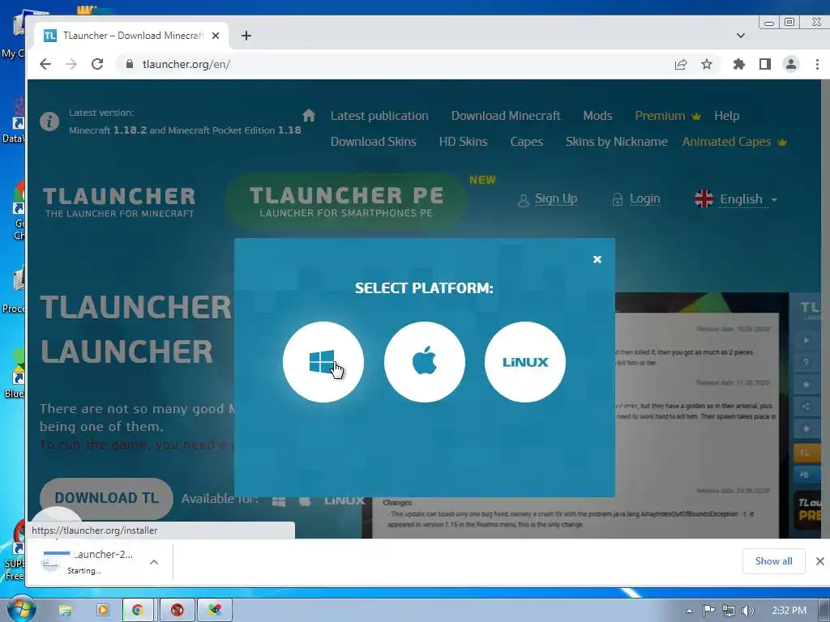Select the Windows platform icon

tap(323, 362)
